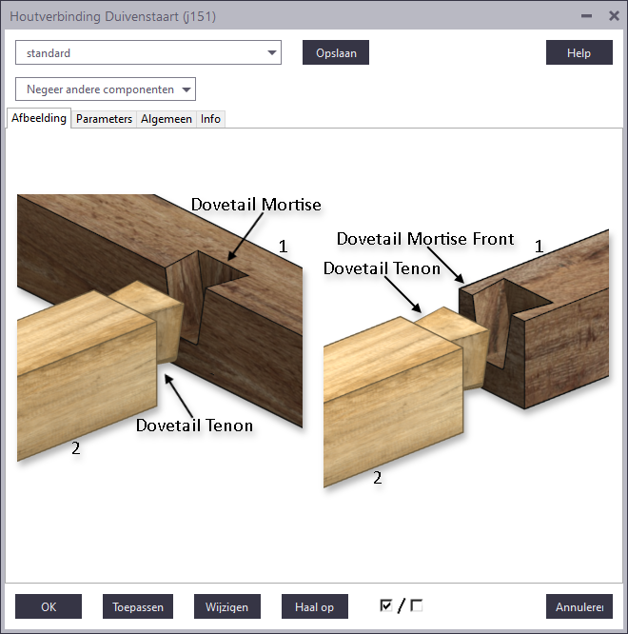Open Help for the dovetail joint
This screenshot has height=634, width=628.
[x=579, y=53]
